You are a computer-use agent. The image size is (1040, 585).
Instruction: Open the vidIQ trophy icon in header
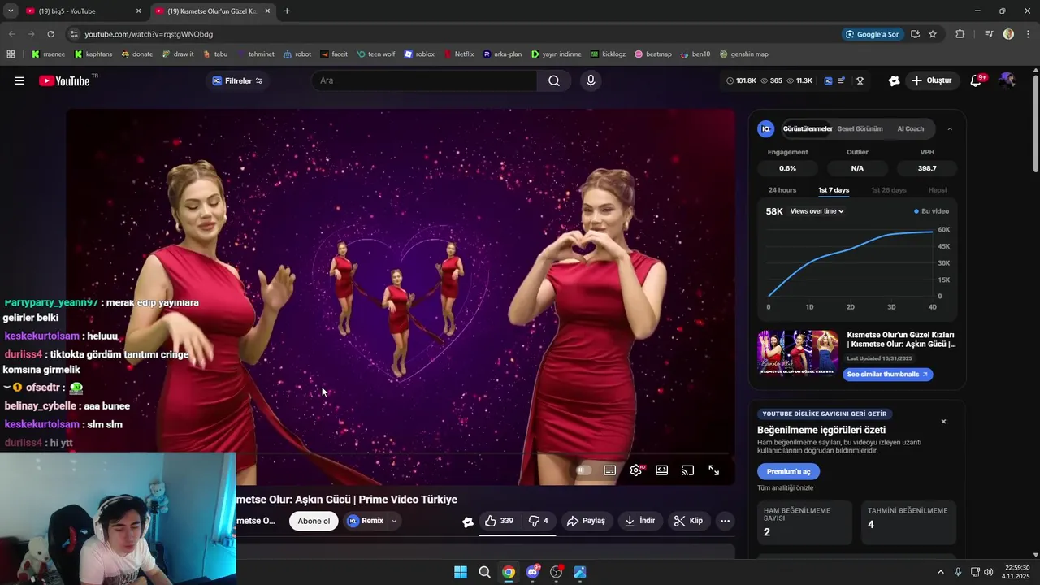860,80
